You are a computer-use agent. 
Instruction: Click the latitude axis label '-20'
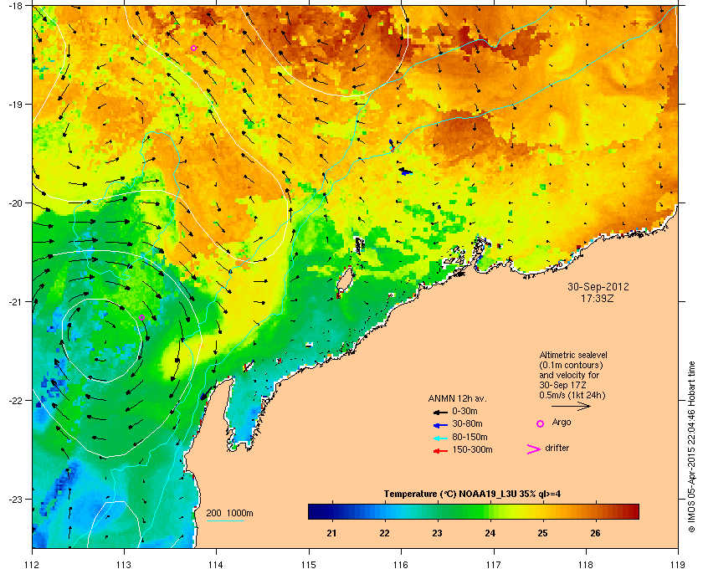click(14, 202)
